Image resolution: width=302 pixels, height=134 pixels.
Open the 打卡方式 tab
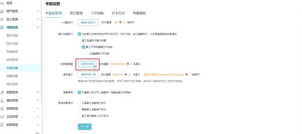pos(118,13)
